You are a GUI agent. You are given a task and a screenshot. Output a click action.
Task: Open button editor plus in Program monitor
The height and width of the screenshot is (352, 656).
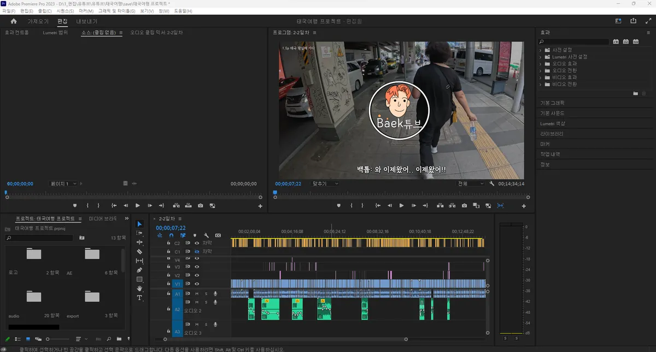pos(524,206)
